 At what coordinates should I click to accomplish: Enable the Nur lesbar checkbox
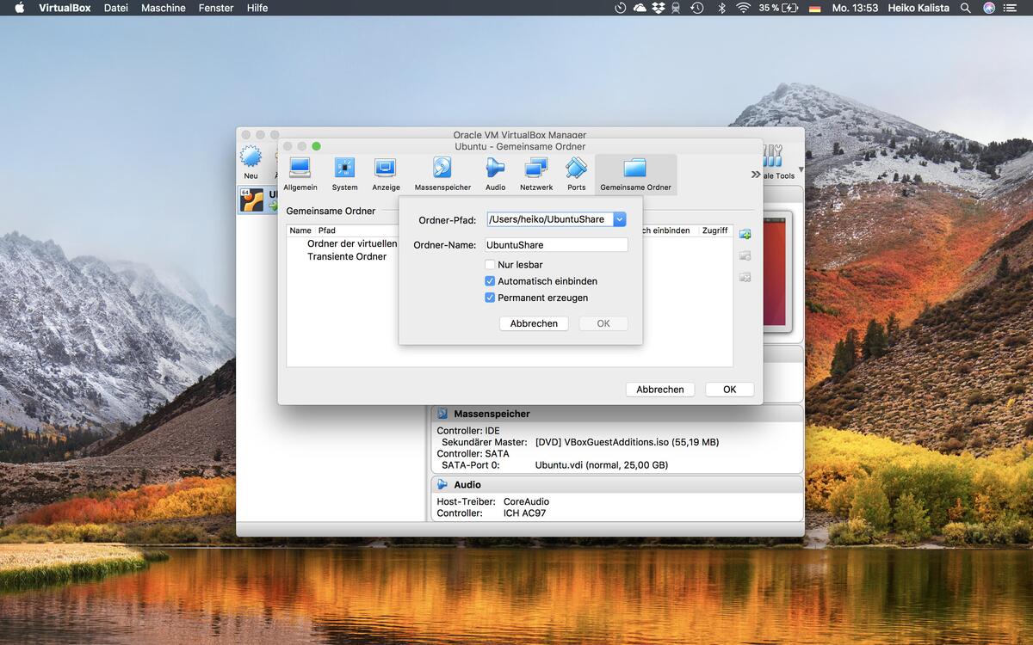coord(490,265)
